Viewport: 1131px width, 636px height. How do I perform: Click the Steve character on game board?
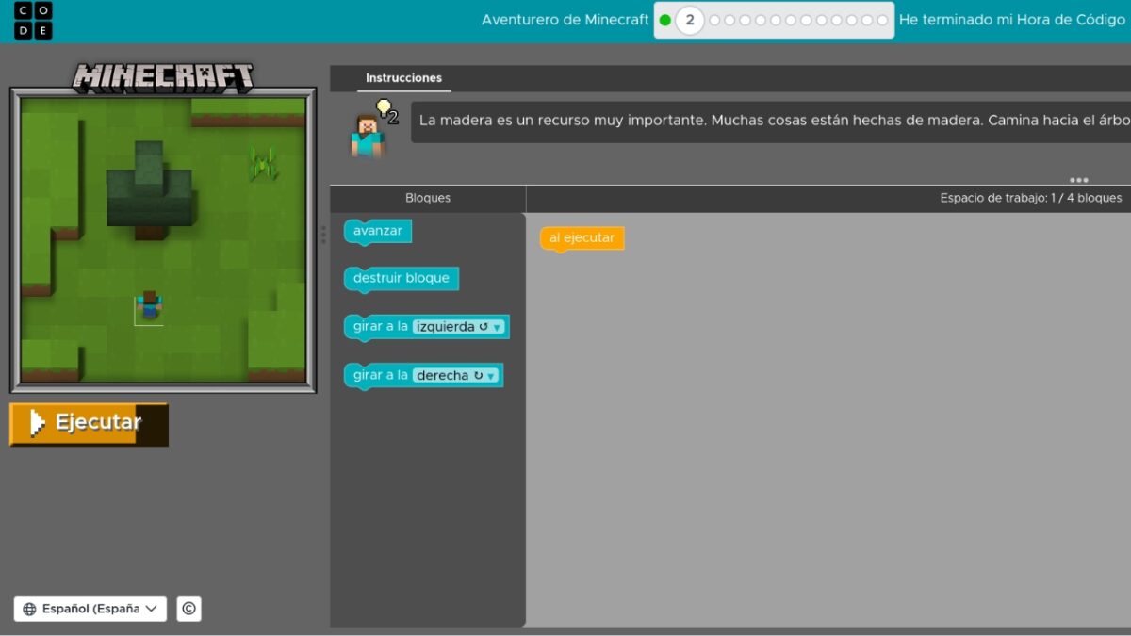(149, 305)
